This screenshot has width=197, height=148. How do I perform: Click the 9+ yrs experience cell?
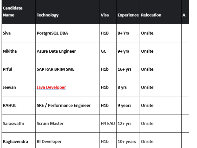(128, 51)
